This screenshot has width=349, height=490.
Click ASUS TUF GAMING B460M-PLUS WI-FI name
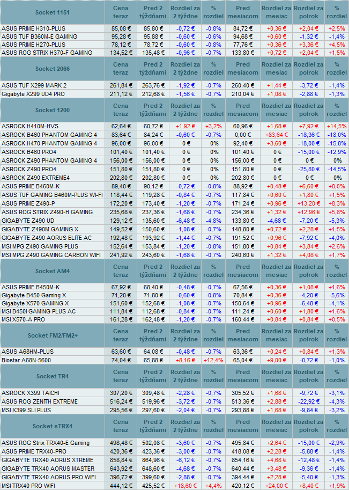point(52,195)
